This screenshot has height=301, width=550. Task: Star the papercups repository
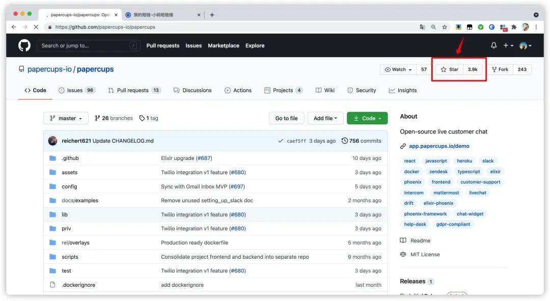point(449,69)
